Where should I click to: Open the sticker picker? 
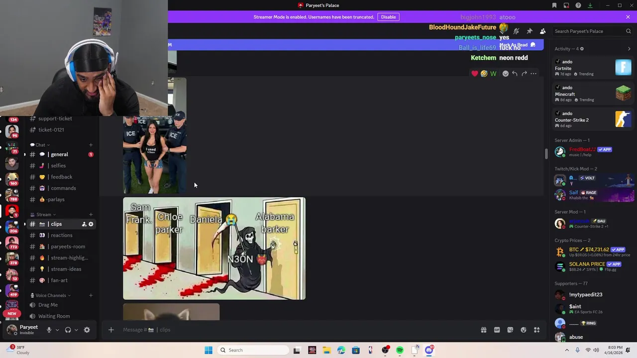coord(510,330)
